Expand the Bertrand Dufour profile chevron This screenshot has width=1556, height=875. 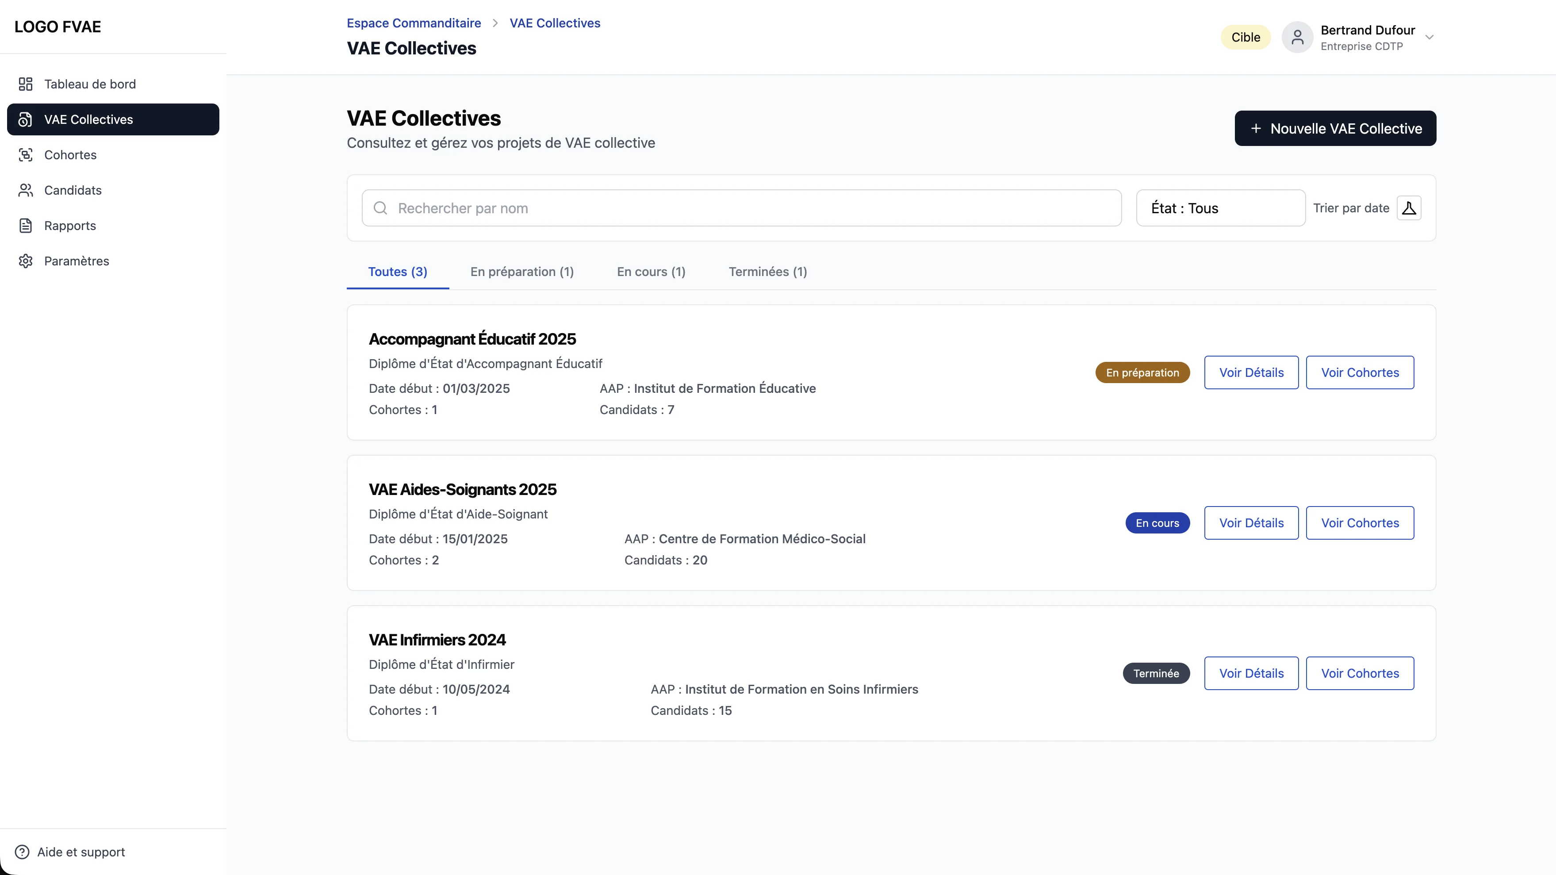point(1430,37)
